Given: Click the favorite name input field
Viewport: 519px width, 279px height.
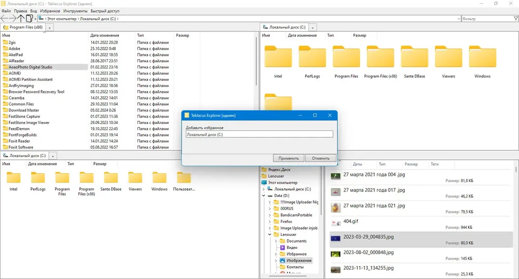Looking at the screenshot, I should (x=259, y=134).
